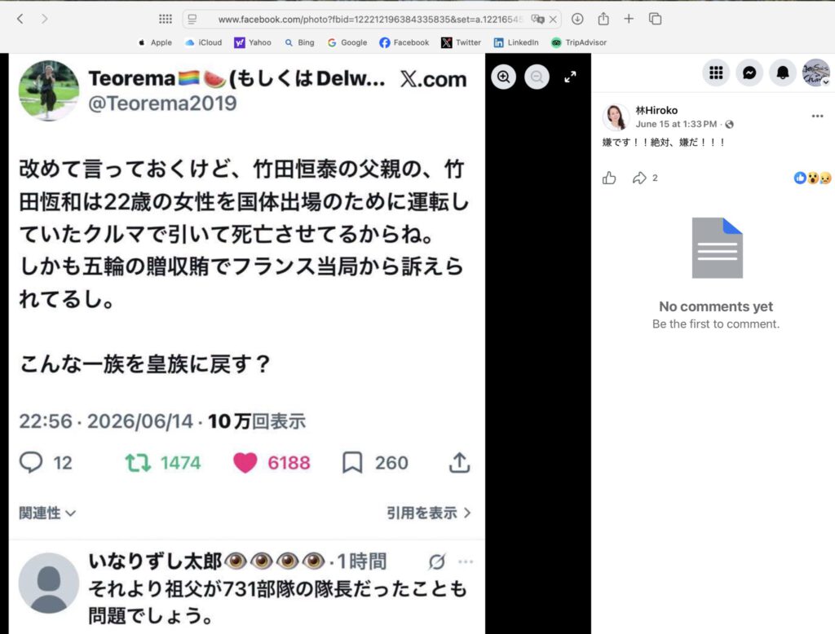835x634 pixels.
Task: Open the 林Hiroko profile name link
Action: pyautogui.click(x=656, y=111)
